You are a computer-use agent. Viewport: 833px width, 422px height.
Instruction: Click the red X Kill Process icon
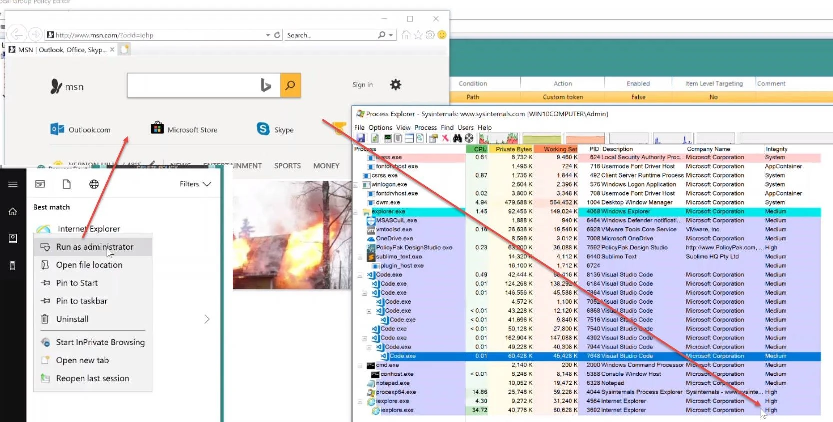(445, 138)
